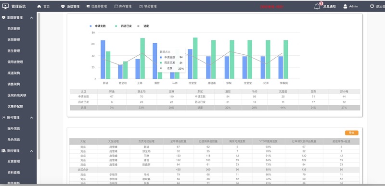Click the orange 导出 export button

352,133
